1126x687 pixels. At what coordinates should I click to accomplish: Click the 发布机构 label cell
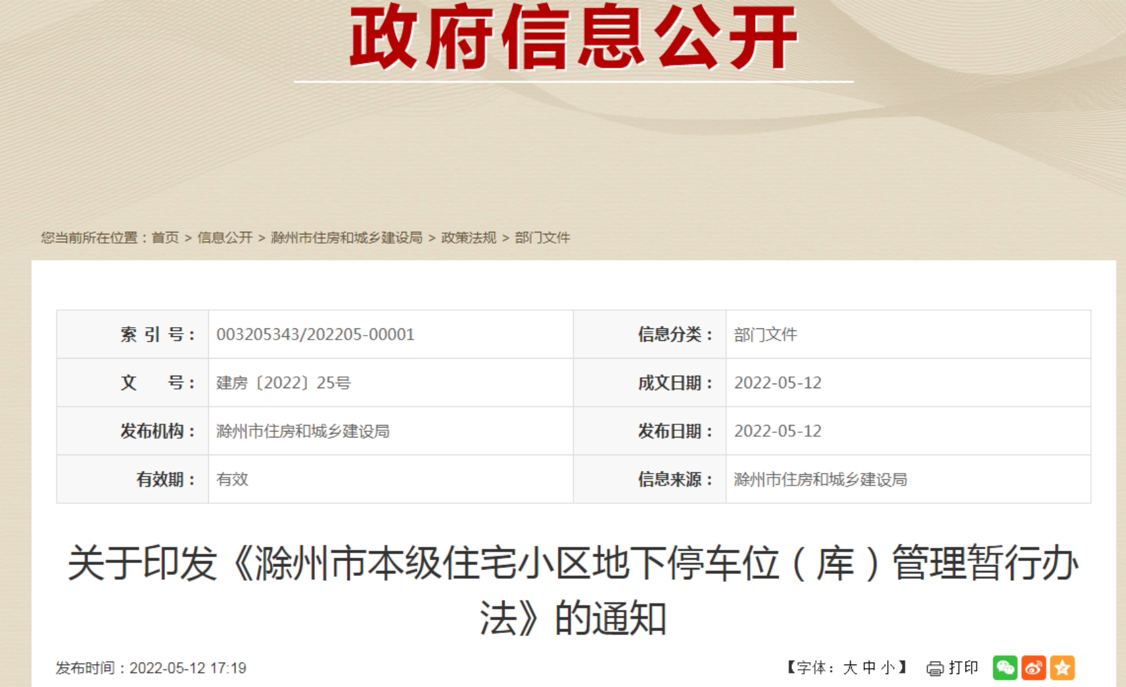[x=133, y=431]
